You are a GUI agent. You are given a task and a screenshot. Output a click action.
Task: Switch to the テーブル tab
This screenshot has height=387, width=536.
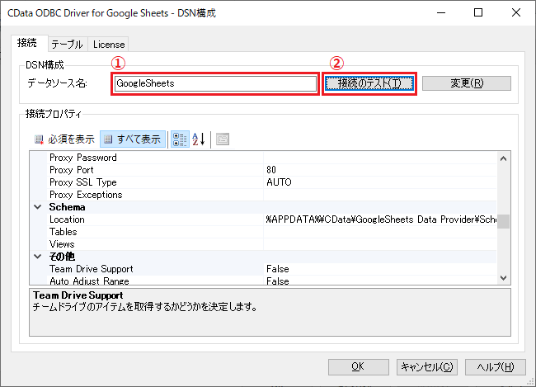click(x=67, y=45)
